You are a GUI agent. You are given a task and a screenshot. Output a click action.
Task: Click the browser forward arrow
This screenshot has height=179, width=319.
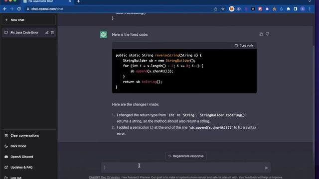[x=12, y=9]
